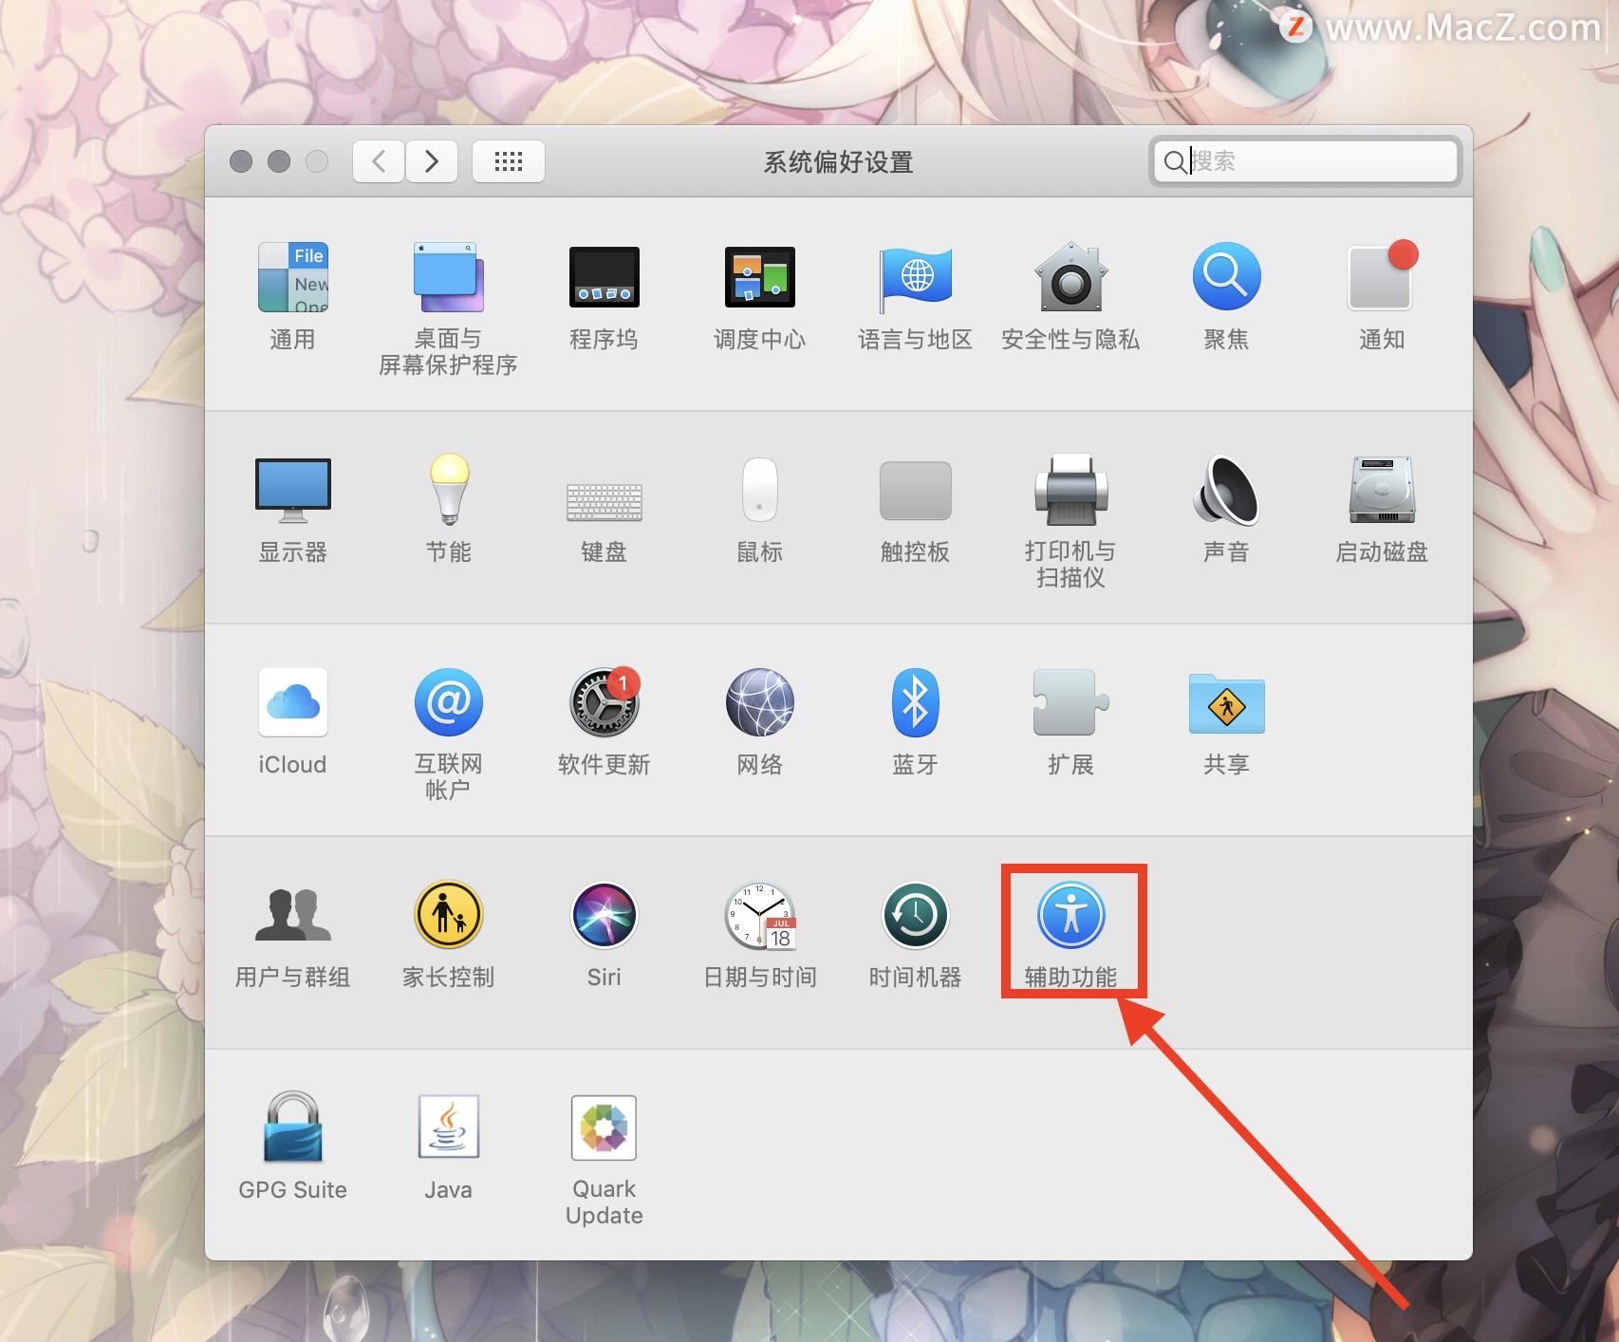Viewport: 1619px width, 1342px height.
Task: Focus the 搜索 search field
Action: (1305, 161)
